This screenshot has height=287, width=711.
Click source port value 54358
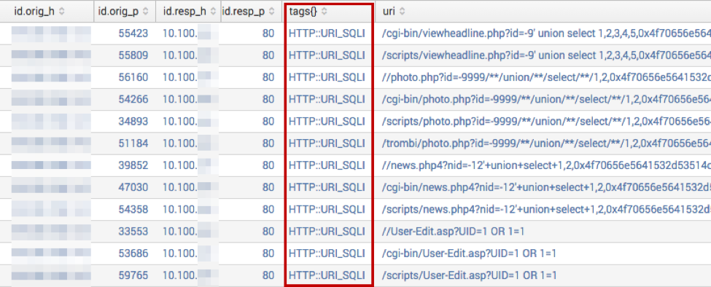click(x=133, y=210)
